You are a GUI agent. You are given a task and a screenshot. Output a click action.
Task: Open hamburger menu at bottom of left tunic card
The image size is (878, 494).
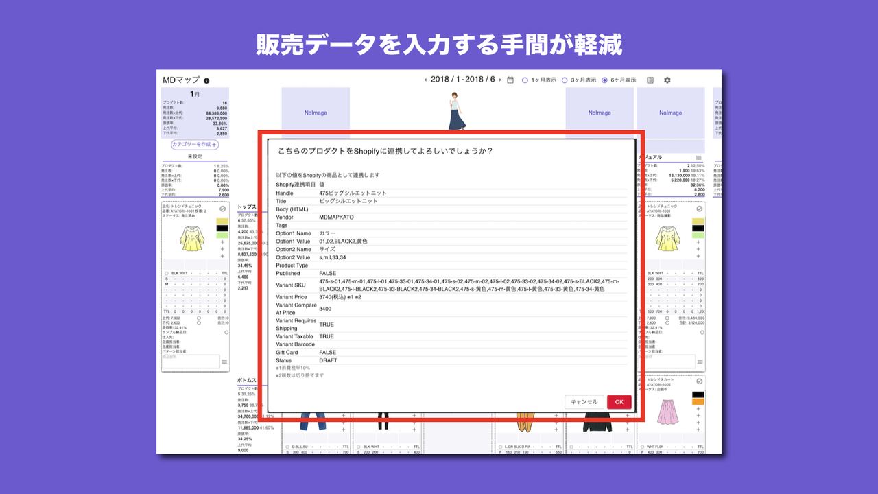pyautogui.click(x=224, y=362)
